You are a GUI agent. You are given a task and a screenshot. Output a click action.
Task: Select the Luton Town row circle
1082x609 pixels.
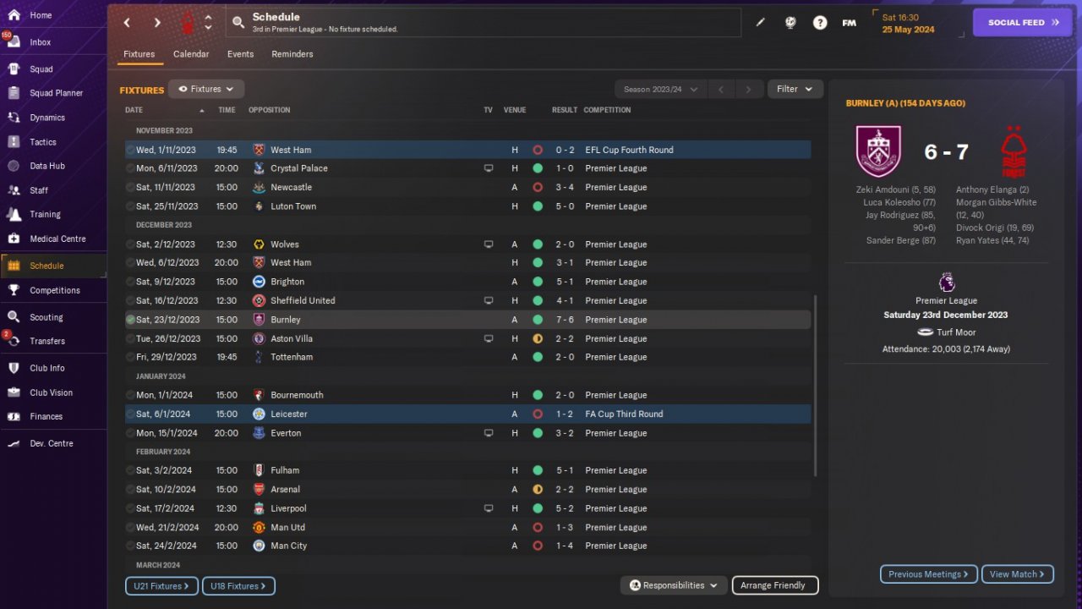click(130, 206)
